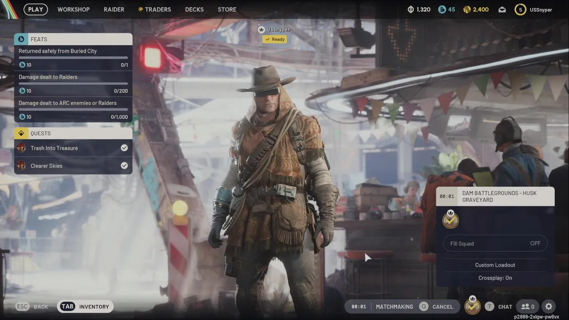Viewport: 569px width, 320px height.
Task: Select Damage dealt to ARC enemies or Raiders feat
Action: click(73, 110)
